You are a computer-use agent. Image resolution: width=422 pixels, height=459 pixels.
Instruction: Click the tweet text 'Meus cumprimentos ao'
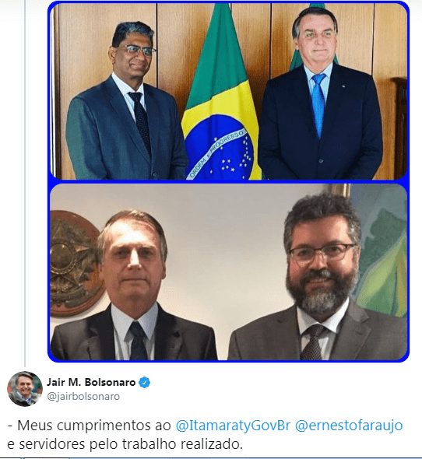coord(93,426)
